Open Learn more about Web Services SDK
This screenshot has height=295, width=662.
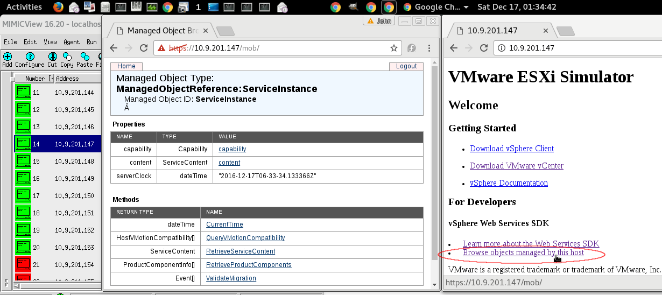(531, 244)
